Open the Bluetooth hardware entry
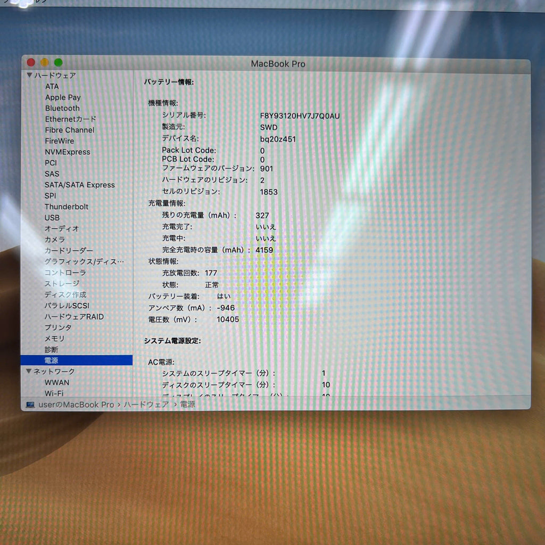This screenshot has width=545, height=545. tap(62, 108)
